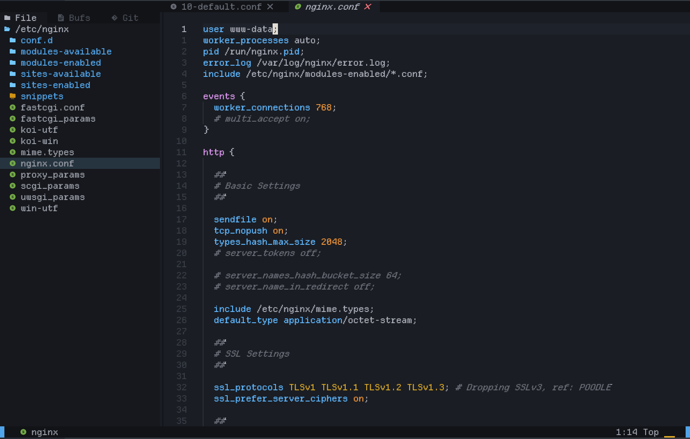
Task: Open mime.types from the file tree
Action: (47, 152)
